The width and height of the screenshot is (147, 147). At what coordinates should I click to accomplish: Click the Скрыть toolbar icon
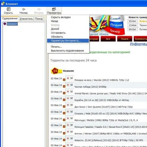(8, 9)
